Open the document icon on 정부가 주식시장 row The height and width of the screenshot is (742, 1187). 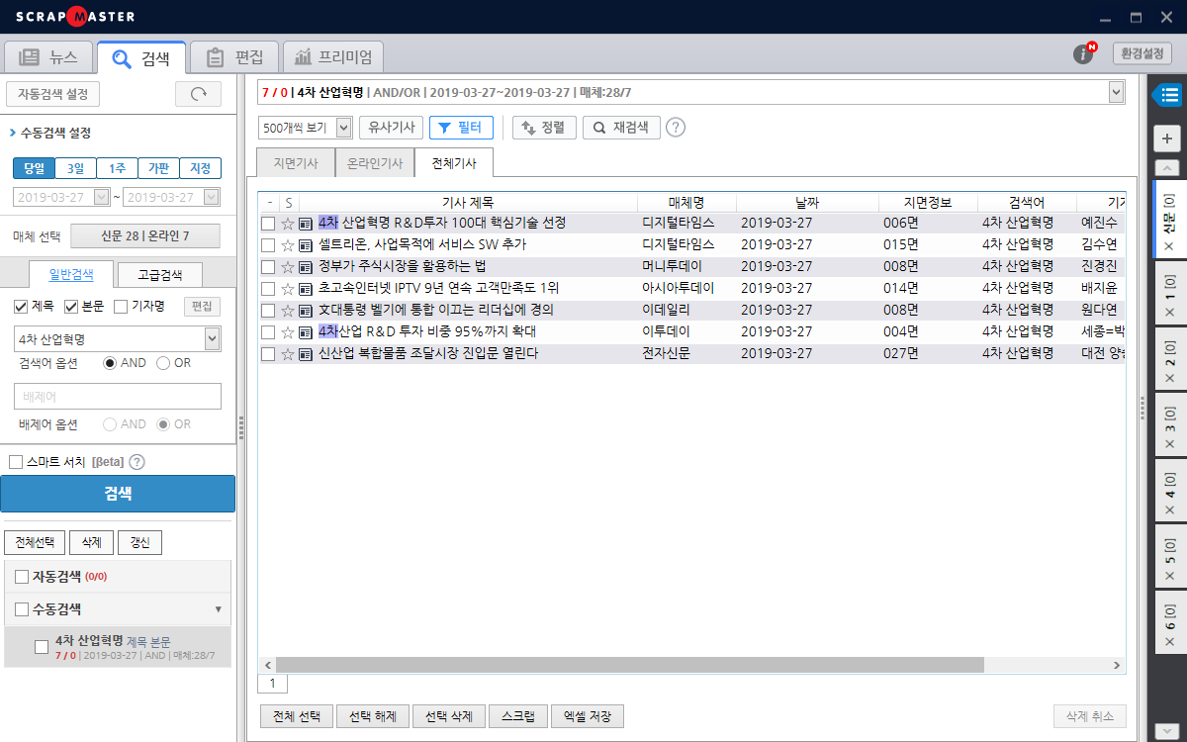click(307, 266)
